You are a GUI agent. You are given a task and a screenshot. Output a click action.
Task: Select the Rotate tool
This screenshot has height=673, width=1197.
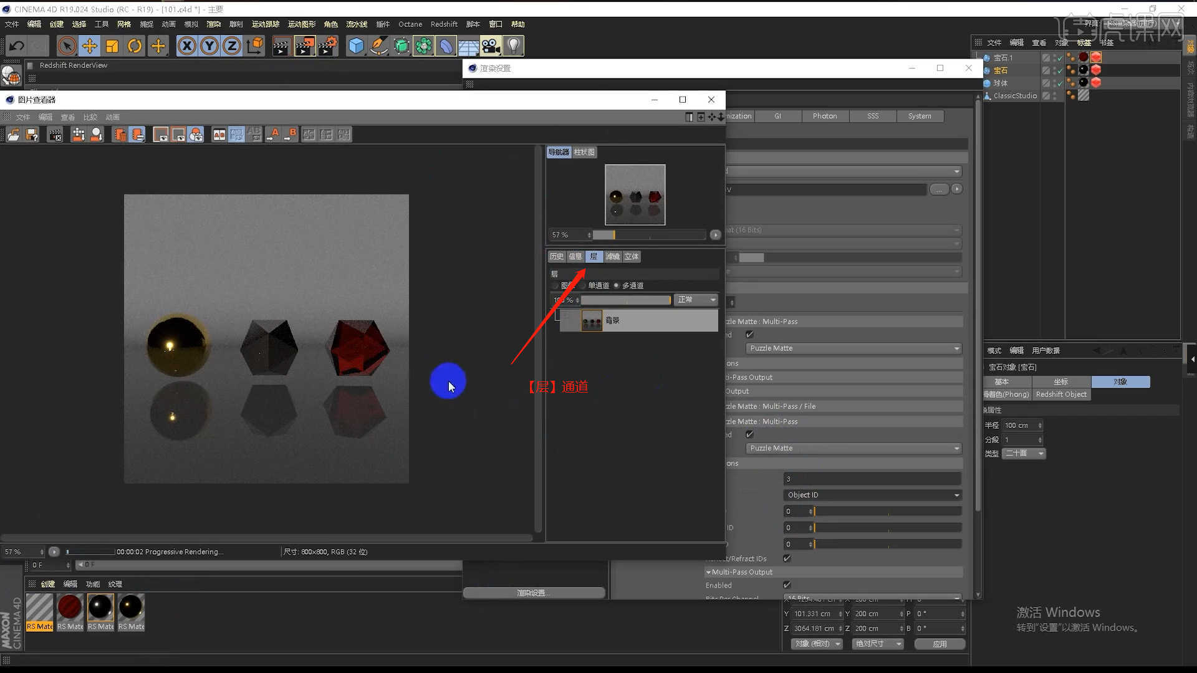tap(135, 45)
